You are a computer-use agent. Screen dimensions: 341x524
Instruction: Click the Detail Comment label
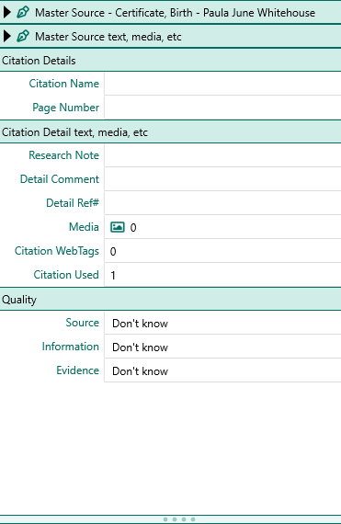click(x=60, y=179)
